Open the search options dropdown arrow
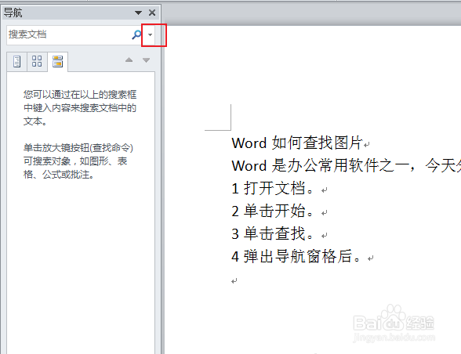 click(151, 34)
